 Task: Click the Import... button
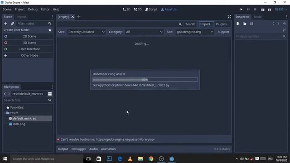(206, 24)
